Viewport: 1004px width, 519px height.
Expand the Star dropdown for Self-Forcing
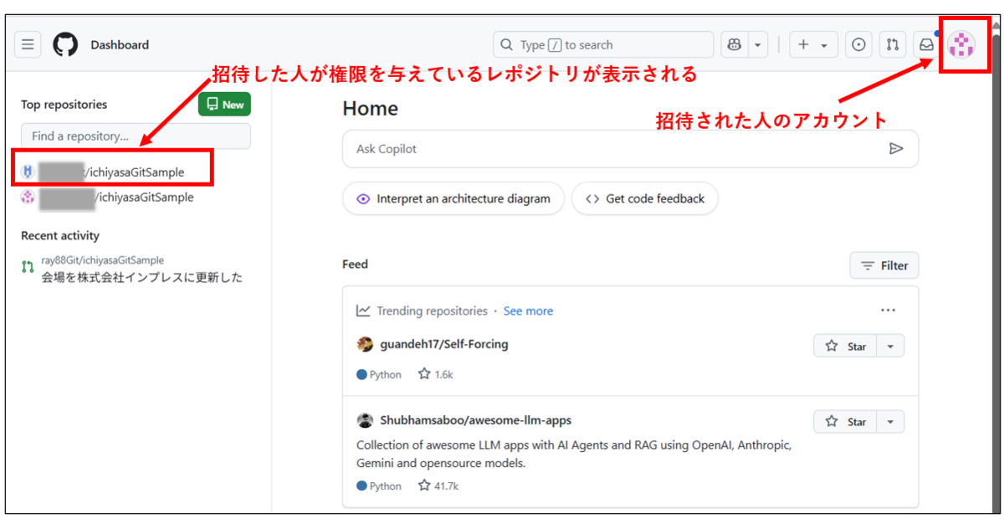[889, 345]
